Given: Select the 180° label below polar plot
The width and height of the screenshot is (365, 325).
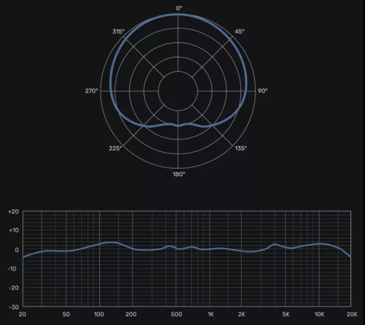Looking at the screenshot, I should pos(179,174).
